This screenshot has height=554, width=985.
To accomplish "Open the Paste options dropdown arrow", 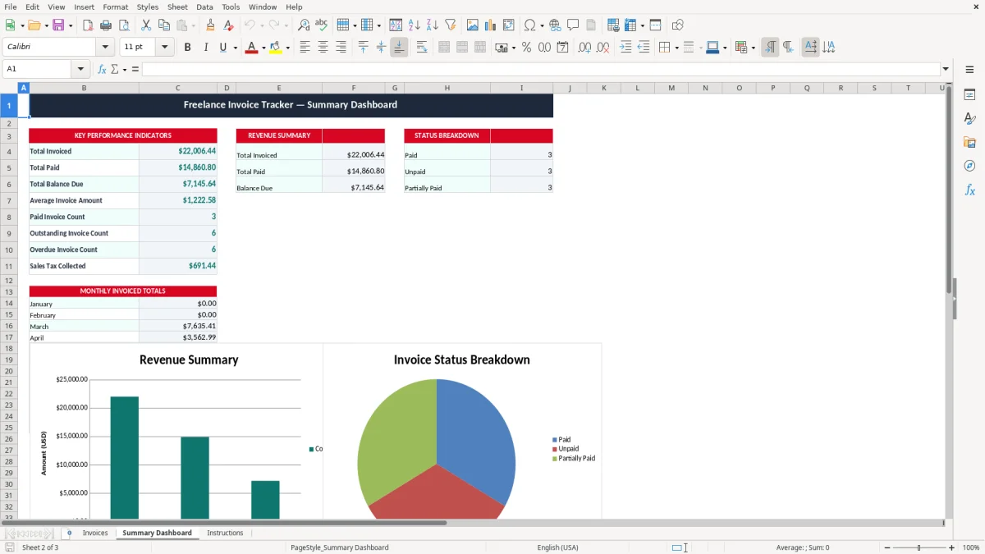I will [x=194, y=25].
